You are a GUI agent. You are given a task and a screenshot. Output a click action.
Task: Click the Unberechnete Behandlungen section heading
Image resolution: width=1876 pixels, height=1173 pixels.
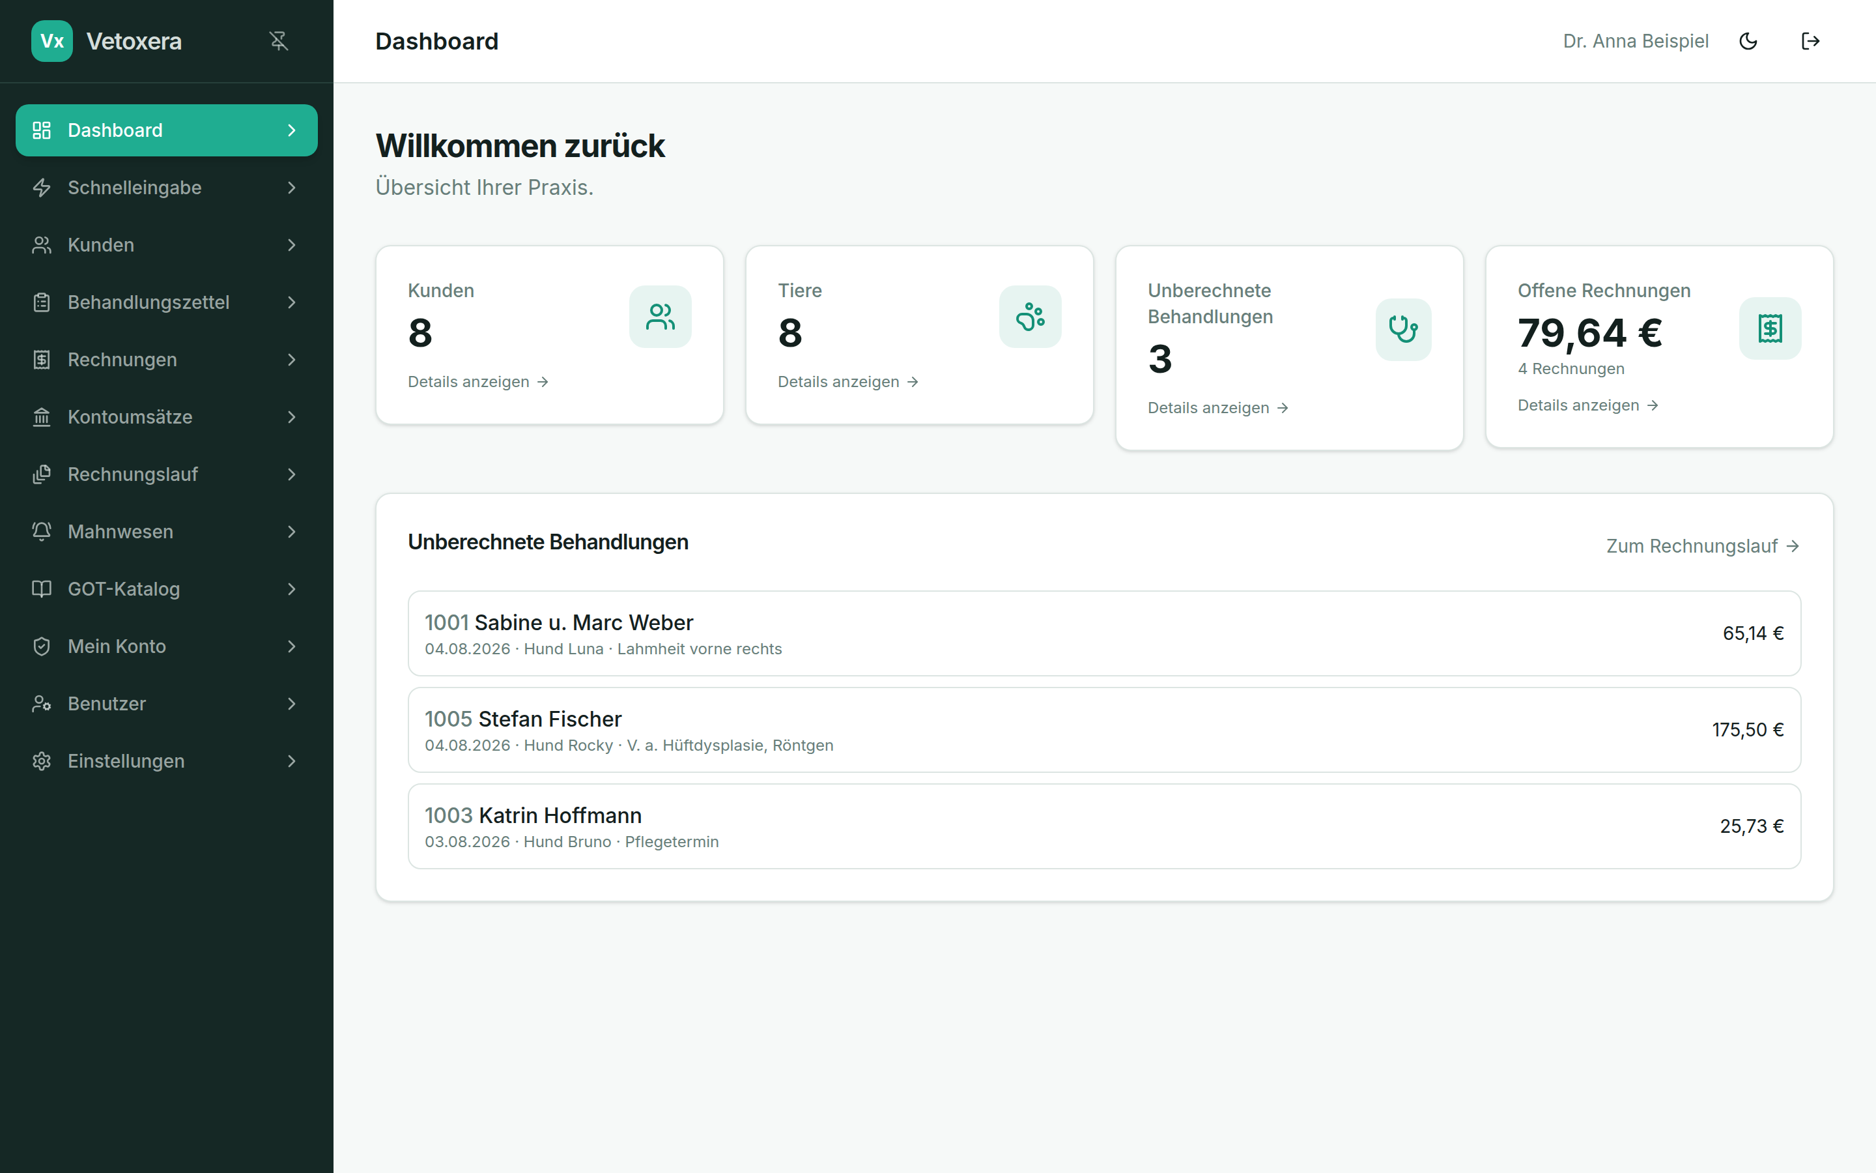548,542
